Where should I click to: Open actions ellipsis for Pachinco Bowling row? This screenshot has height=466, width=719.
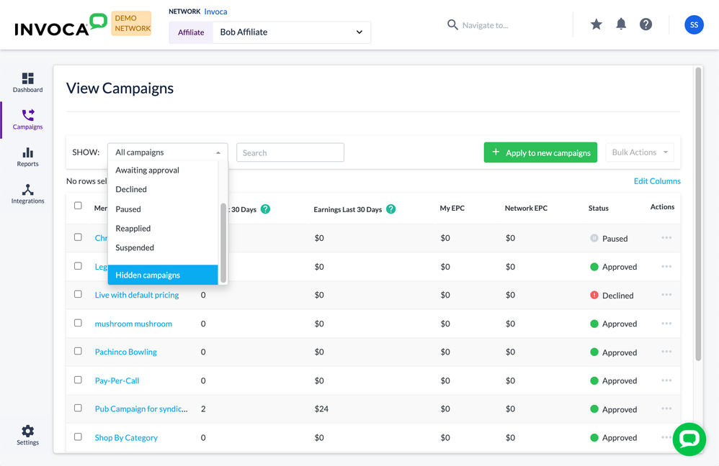click(x=666, y=352)
